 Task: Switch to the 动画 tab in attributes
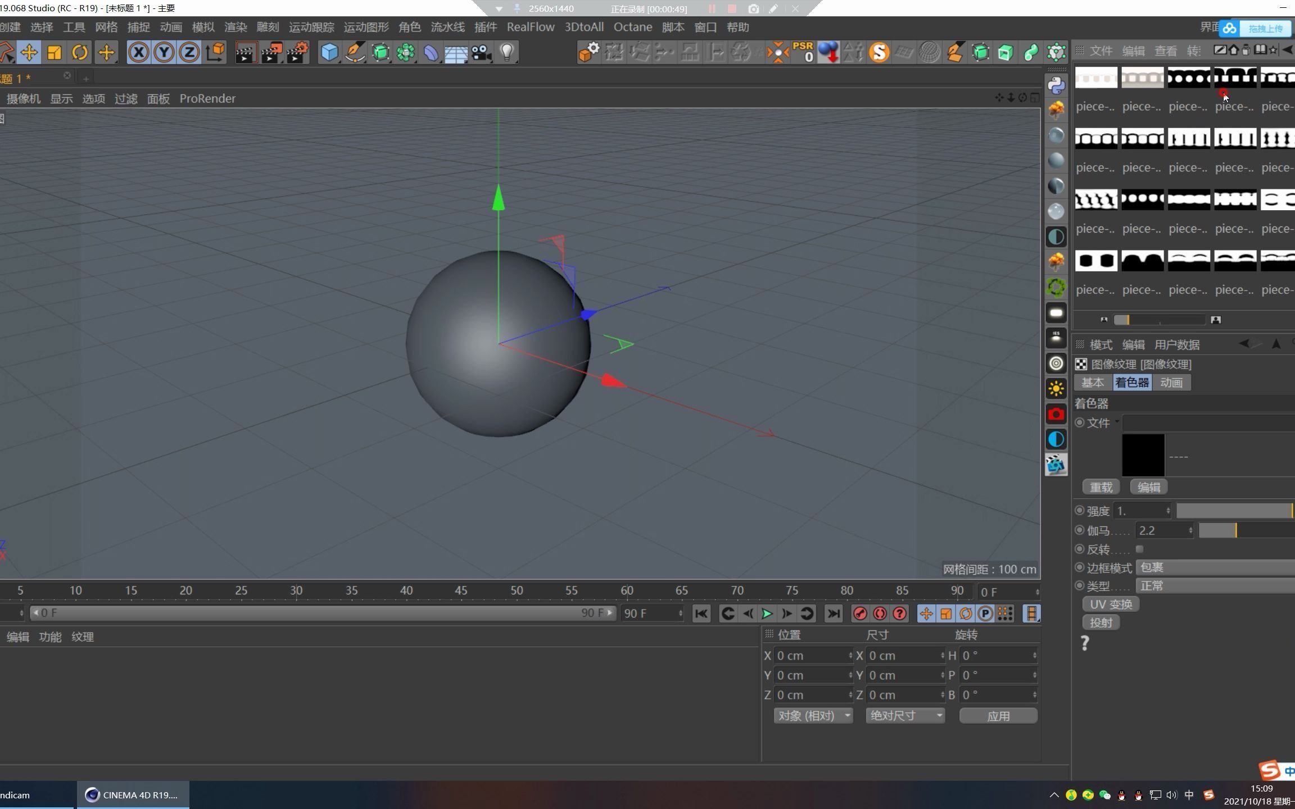(x=1171, y=383)
